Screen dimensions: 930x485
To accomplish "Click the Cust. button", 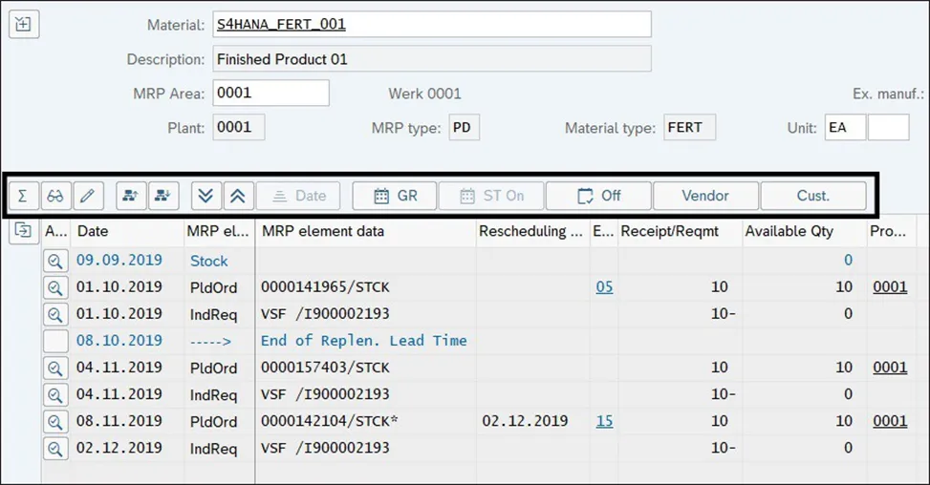I will coord(813,196).
